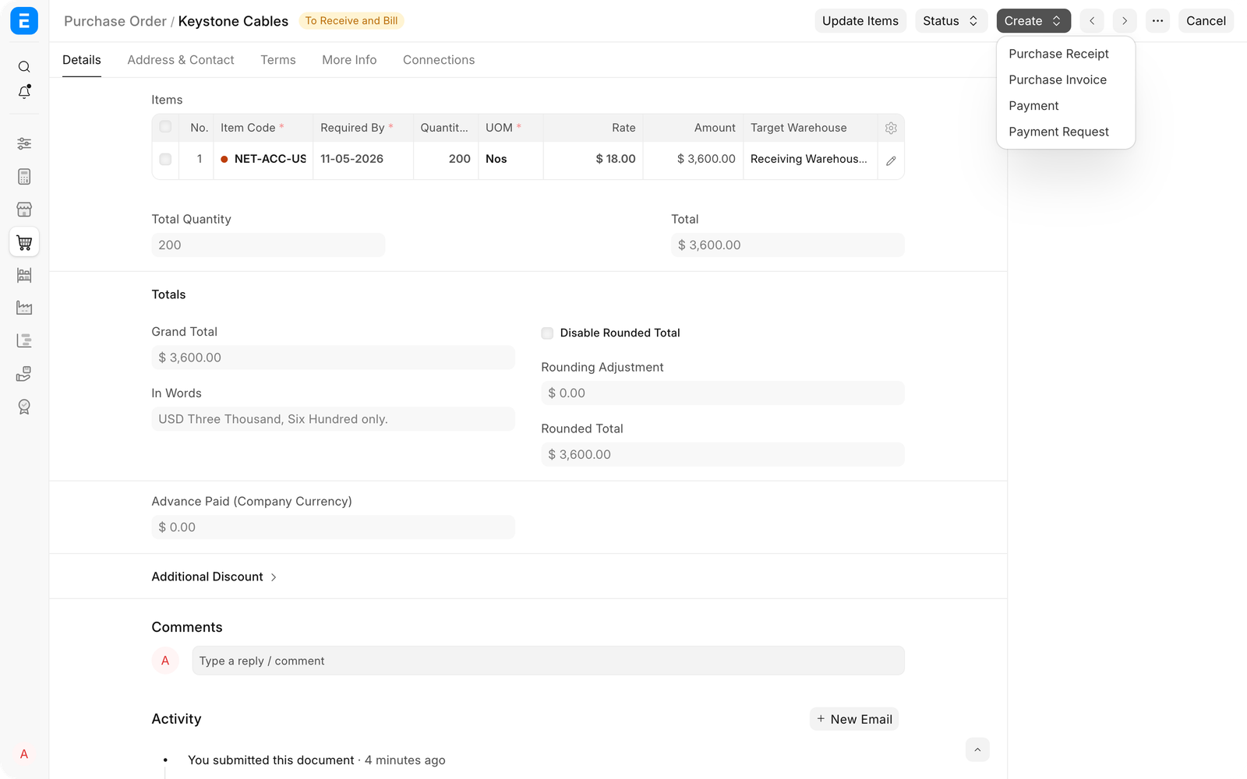Choose Purchase Invoice from Create menu
1247x779 pixels.
(1065, 79)
